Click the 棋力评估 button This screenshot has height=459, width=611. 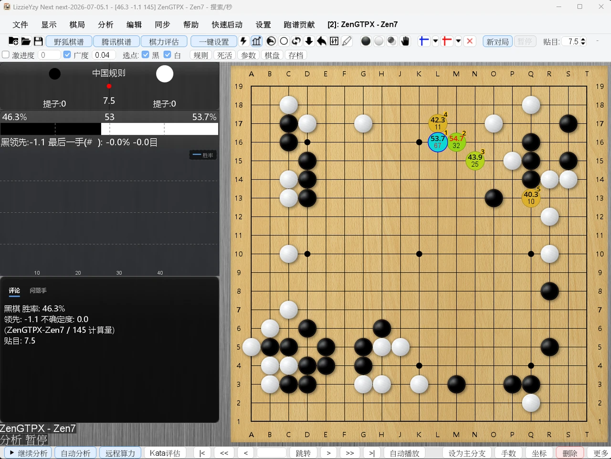click(x=164, y=41)
